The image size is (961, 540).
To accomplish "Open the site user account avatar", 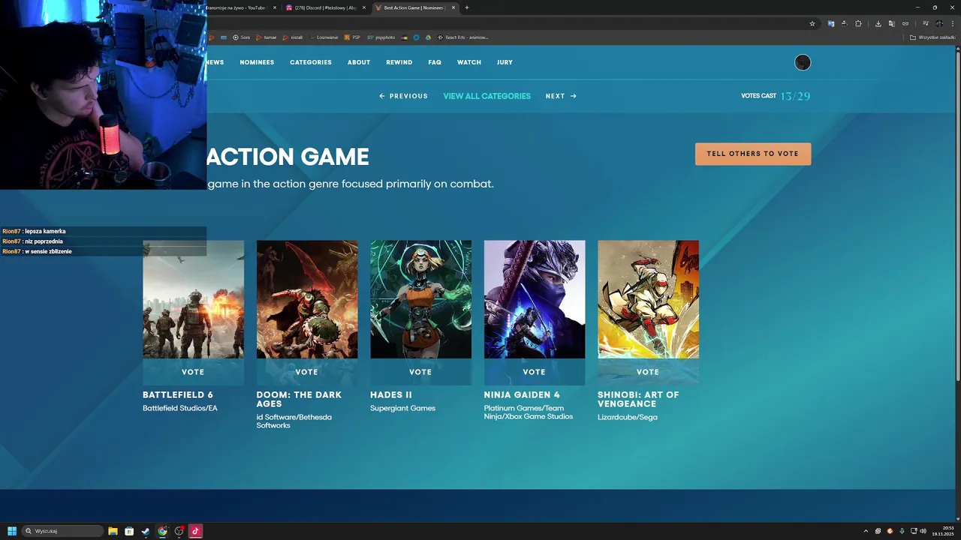I will point(803,63).
